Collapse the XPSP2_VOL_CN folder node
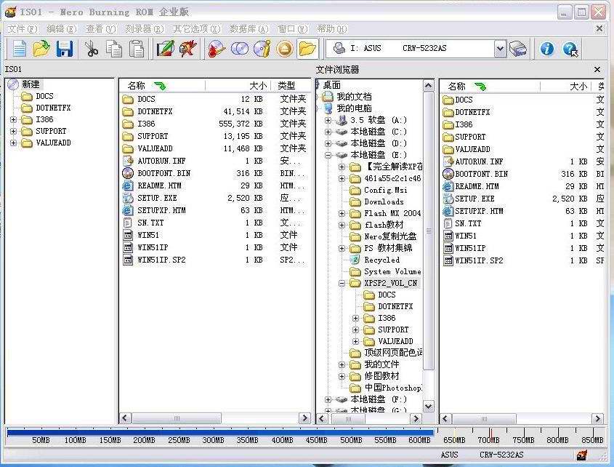Viewport: 614px width, 467px height. [342, 283]
